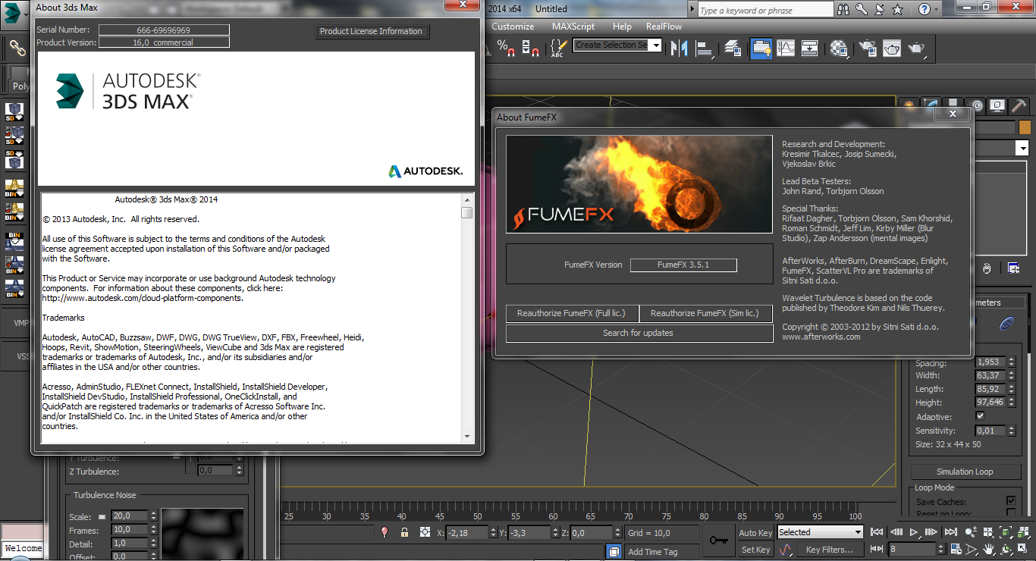1036x561 pixels.
Task: Click the Favorites star icon
Action: pyautogui.click(x=898, y=9)
